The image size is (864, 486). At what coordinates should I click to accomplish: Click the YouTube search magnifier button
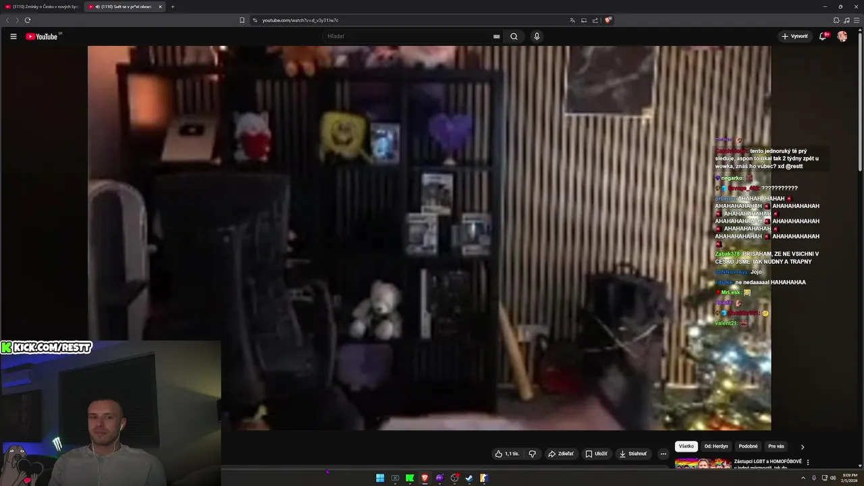pyautogui.click(x=514, y=36)
